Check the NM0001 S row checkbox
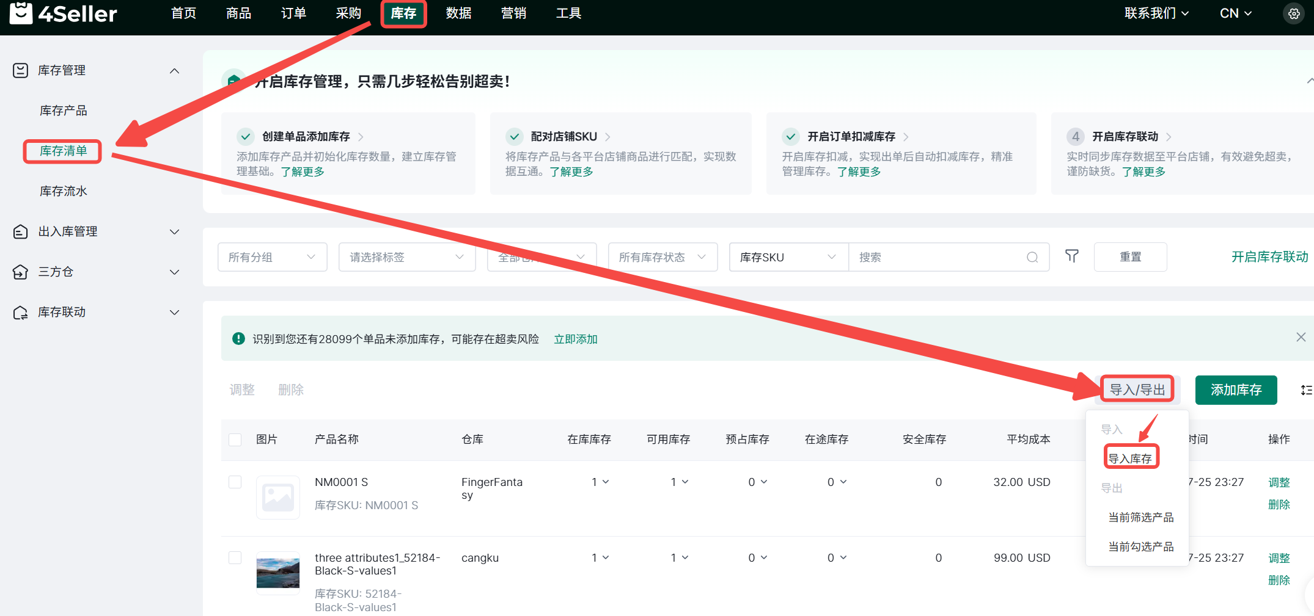 [x=235, y=482]
